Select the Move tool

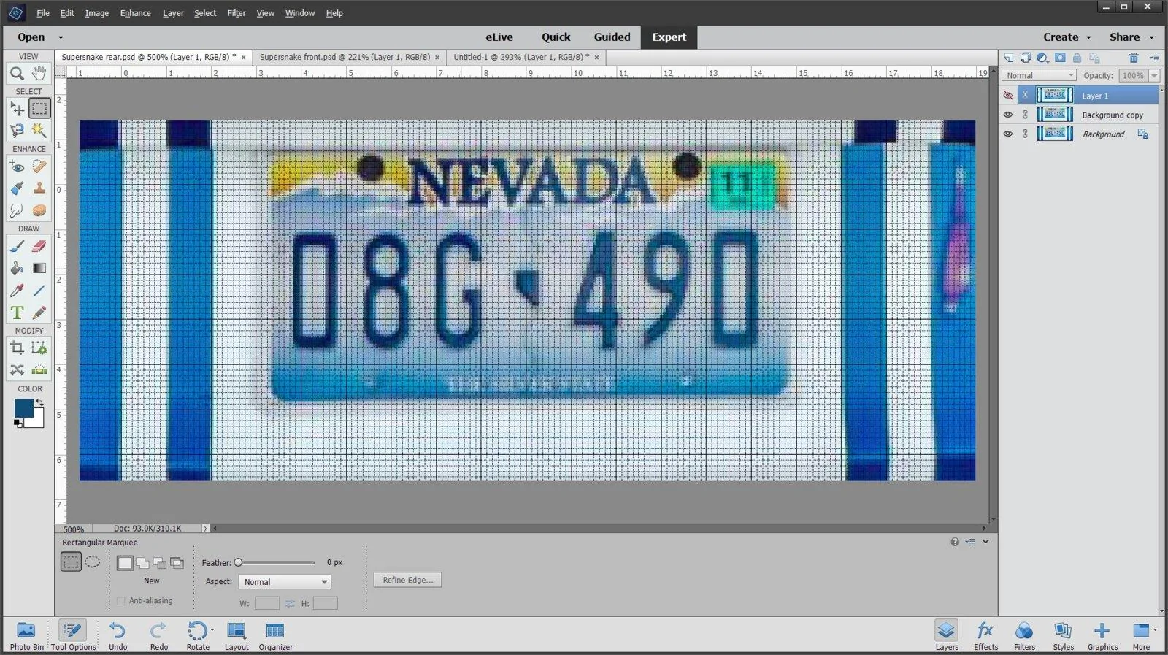tap(17, 109)
